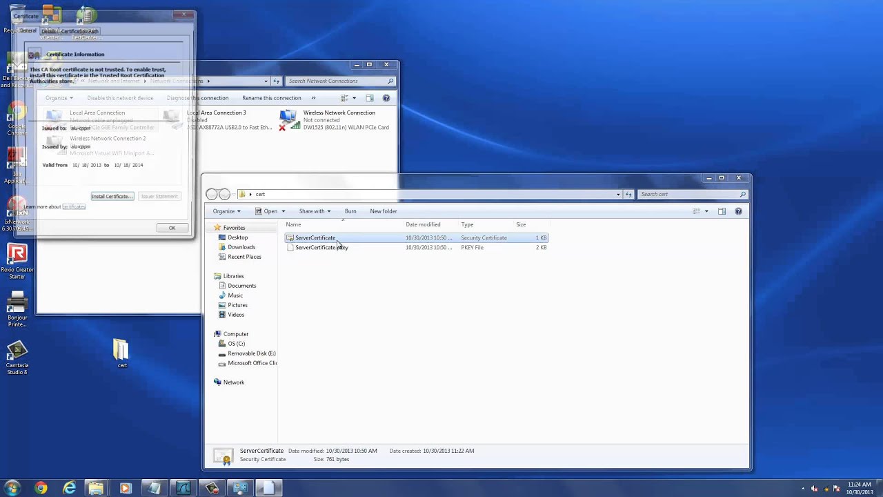The height and width of the screenshot is (497, 883).
Task: Go back in the cert Explorer window
Action: (212, 194)
